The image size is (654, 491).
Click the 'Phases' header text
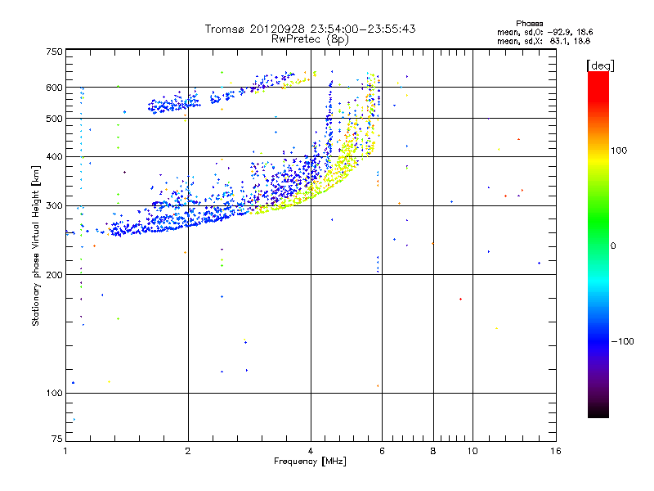[529, 24]
